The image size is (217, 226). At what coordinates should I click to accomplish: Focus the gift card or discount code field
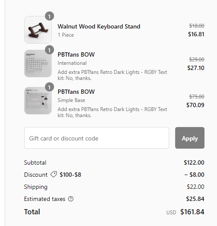pos(97,138)
